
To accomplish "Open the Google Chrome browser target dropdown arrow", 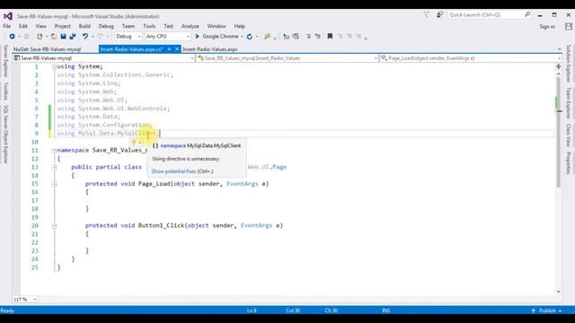I will (242, 36).
